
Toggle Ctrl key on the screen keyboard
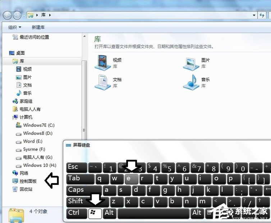[x=77, y=214]
